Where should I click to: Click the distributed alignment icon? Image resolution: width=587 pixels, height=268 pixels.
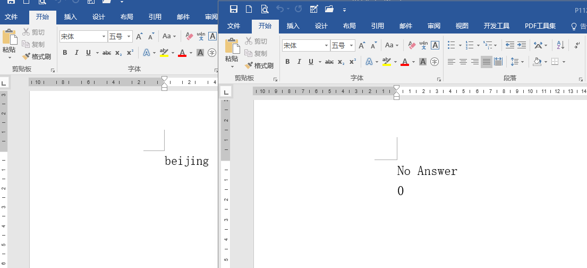(498, 62)
